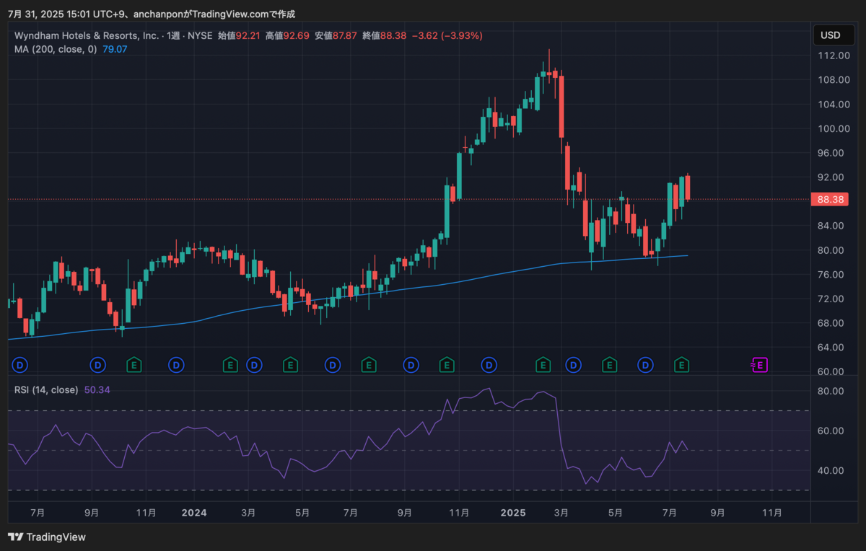
Task: Open the late October 2023 earnings E marker
Action: 134,365
